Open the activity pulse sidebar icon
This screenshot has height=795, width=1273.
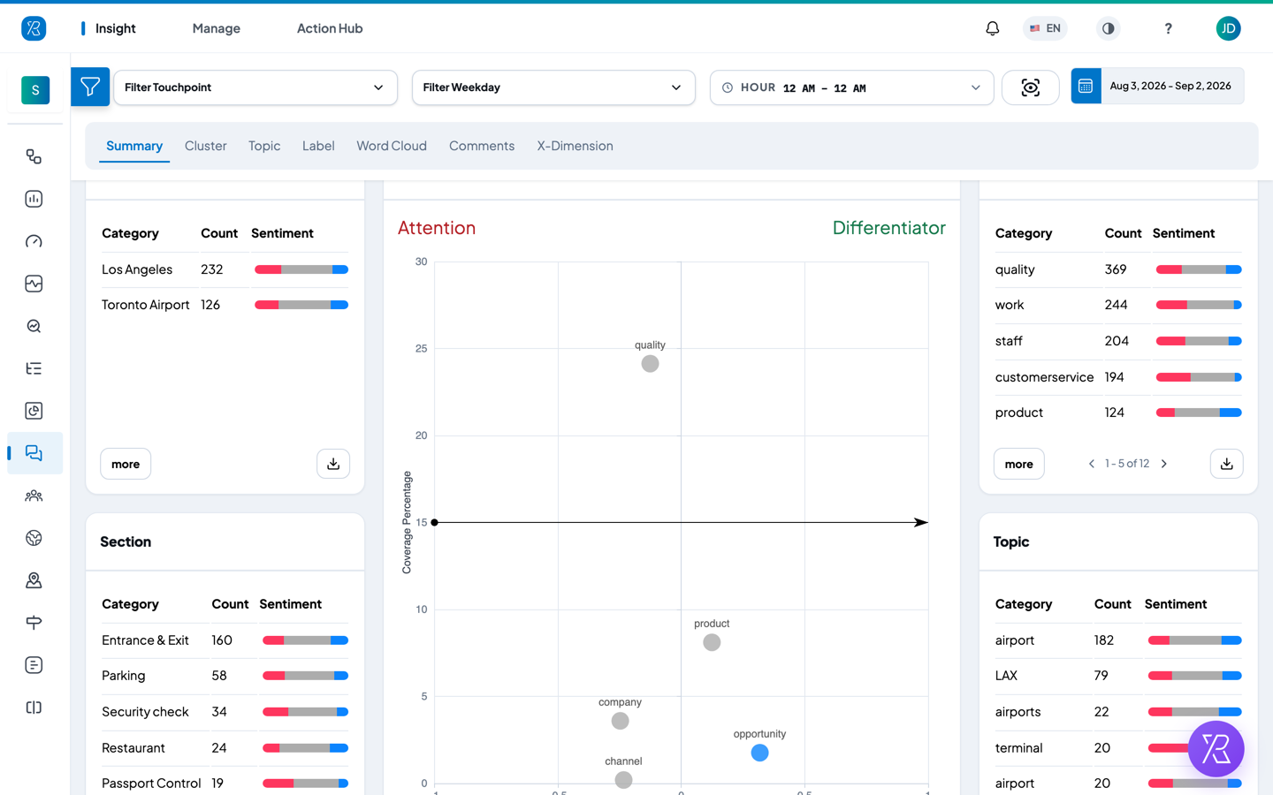pyautogui.click(x=34, y=284)
